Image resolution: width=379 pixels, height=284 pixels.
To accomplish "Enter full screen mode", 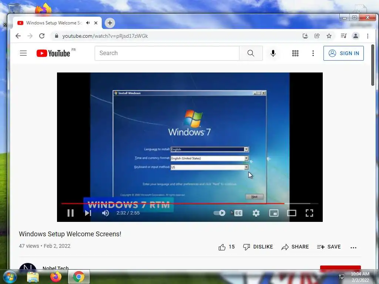I will pos(309,213).
